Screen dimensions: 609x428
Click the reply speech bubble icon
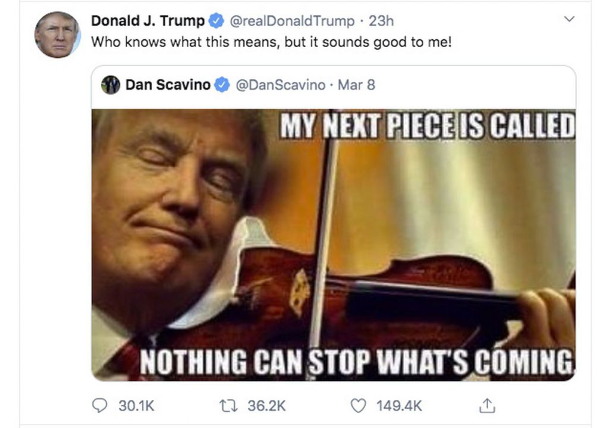pos(99,405)
